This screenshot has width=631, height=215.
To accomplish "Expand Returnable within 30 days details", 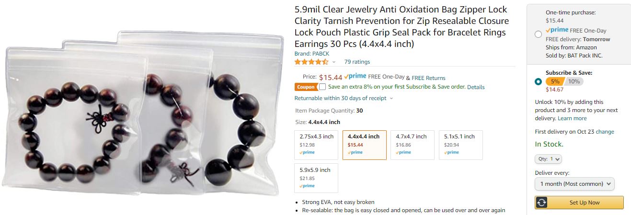I will [x=344, y=98].
